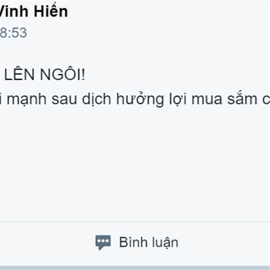The image size is (270, 270).
Task: Click the LÊN NGÔI! headline text
Action: tap(45, 75)
